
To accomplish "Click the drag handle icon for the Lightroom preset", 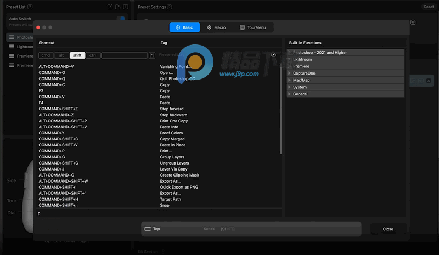I will coord(12,47).
